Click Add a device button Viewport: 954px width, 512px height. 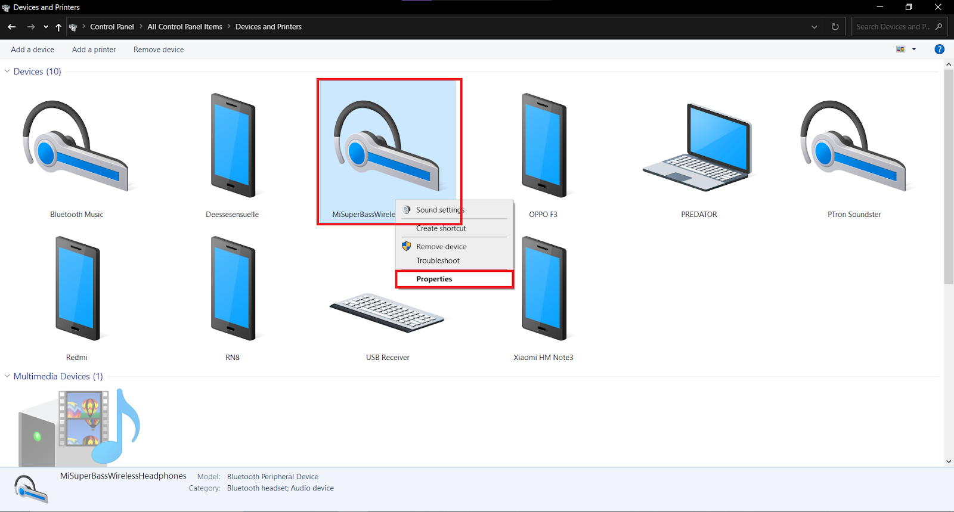(32, 49)
